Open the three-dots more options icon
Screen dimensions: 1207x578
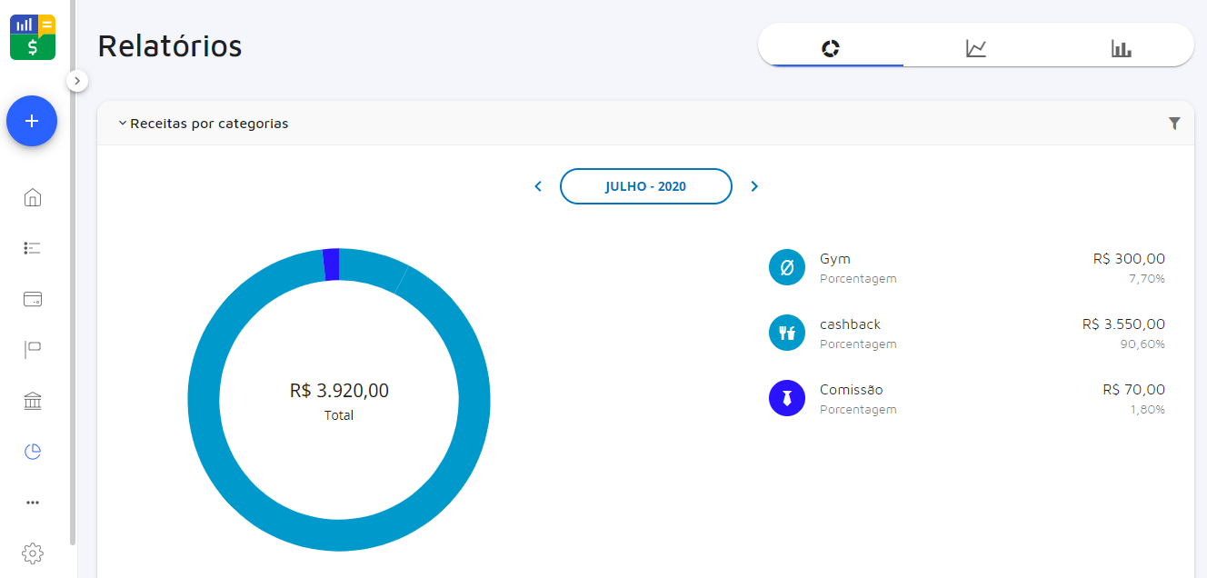[33, 503]
